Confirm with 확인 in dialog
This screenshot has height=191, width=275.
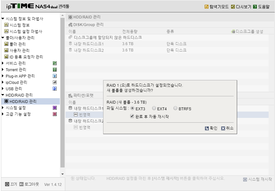tap(211, 128)
